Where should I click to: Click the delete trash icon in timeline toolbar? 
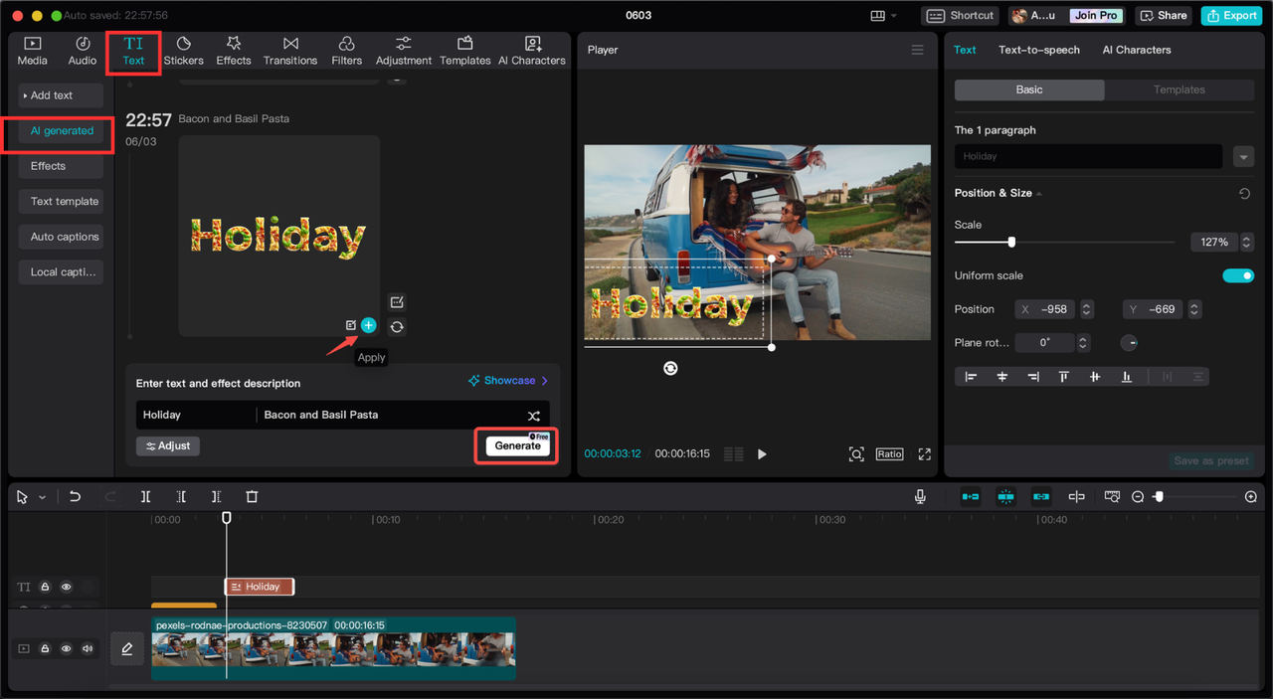[252, 496]
